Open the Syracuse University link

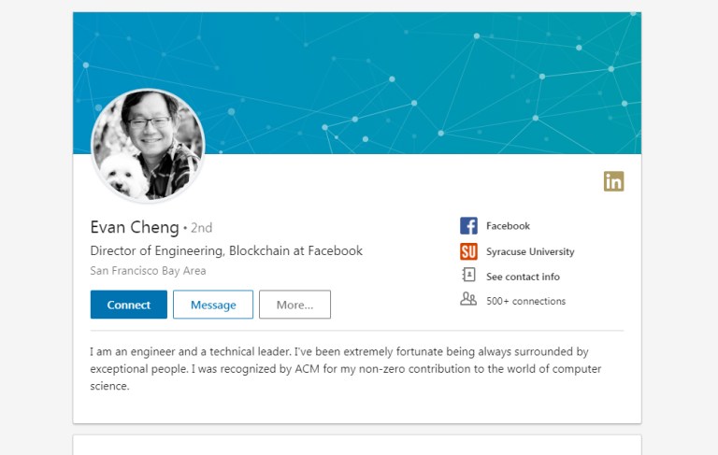tap(530, 251)
